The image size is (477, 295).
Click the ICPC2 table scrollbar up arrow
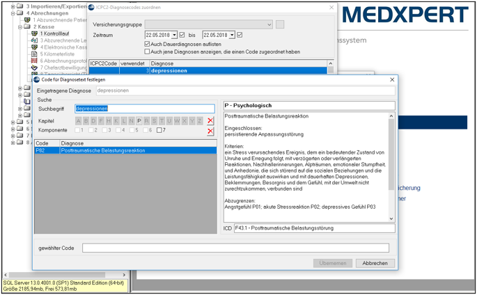tap(330, 63)
